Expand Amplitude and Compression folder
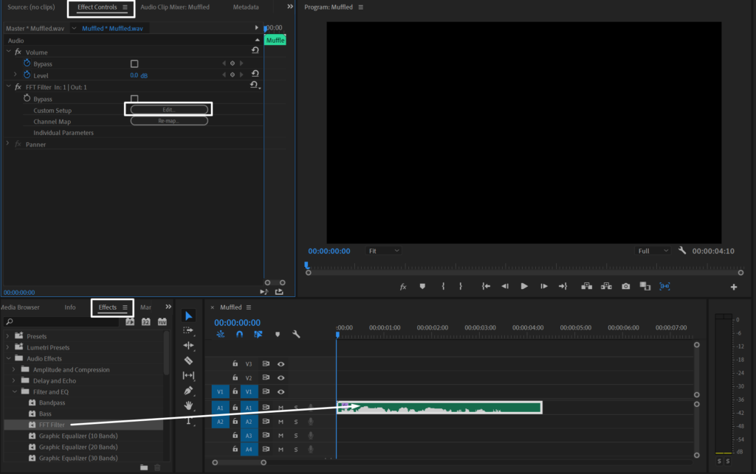 click(13, 369)
